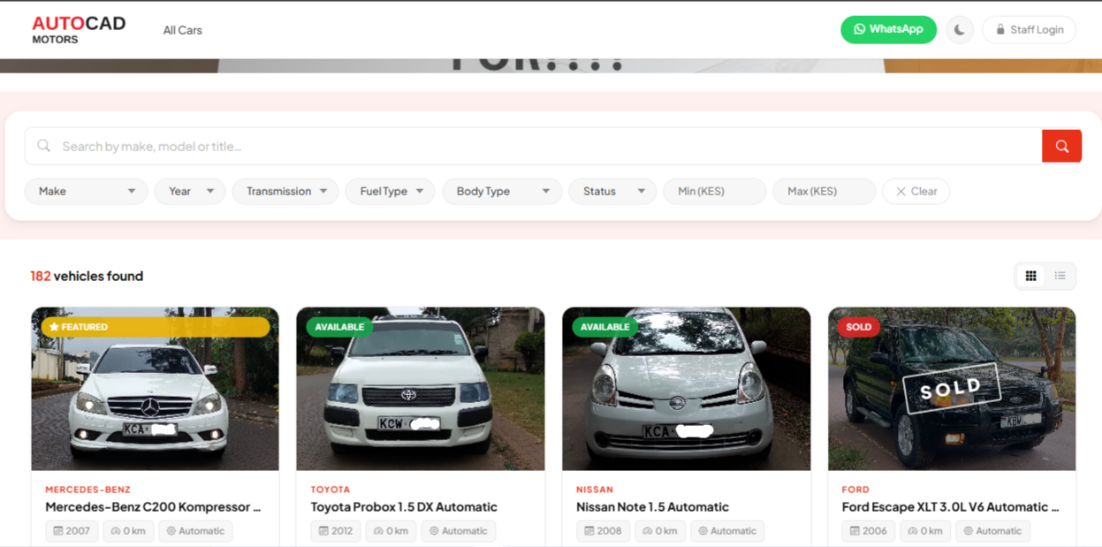Open the Fuel Type filter dropdown
1102x547 pixels.
(x=391, y=191)
